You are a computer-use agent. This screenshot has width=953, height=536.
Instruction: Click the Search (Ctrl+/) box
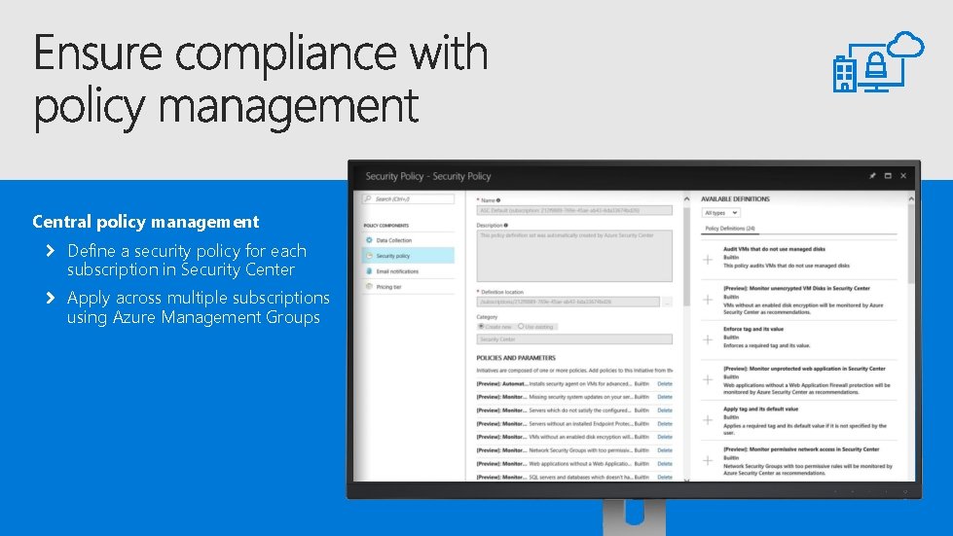click(x=409, y=198)
